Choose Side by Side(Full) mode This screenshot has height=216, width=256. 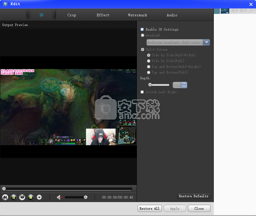(x=148, y=61)
